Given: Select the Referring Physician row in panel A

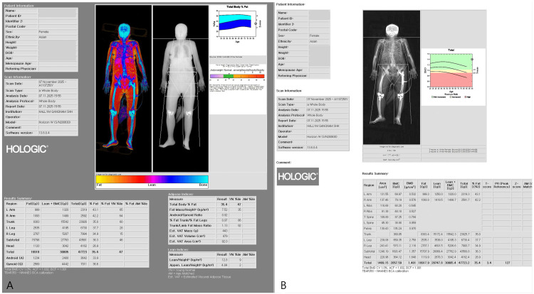Looking at the screenshot, I should click(x=41, y=69).
